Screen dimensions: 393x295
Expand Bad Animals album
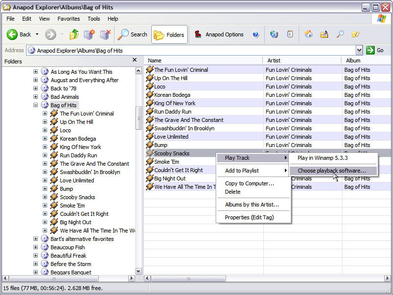click(35, 97)
